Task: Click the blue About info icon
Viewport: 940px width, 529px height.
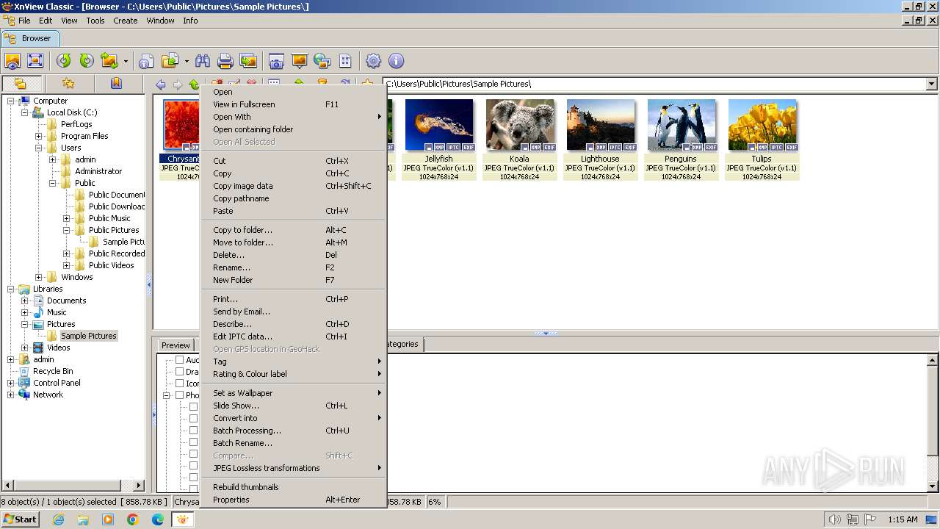Action: pos(396,61)
